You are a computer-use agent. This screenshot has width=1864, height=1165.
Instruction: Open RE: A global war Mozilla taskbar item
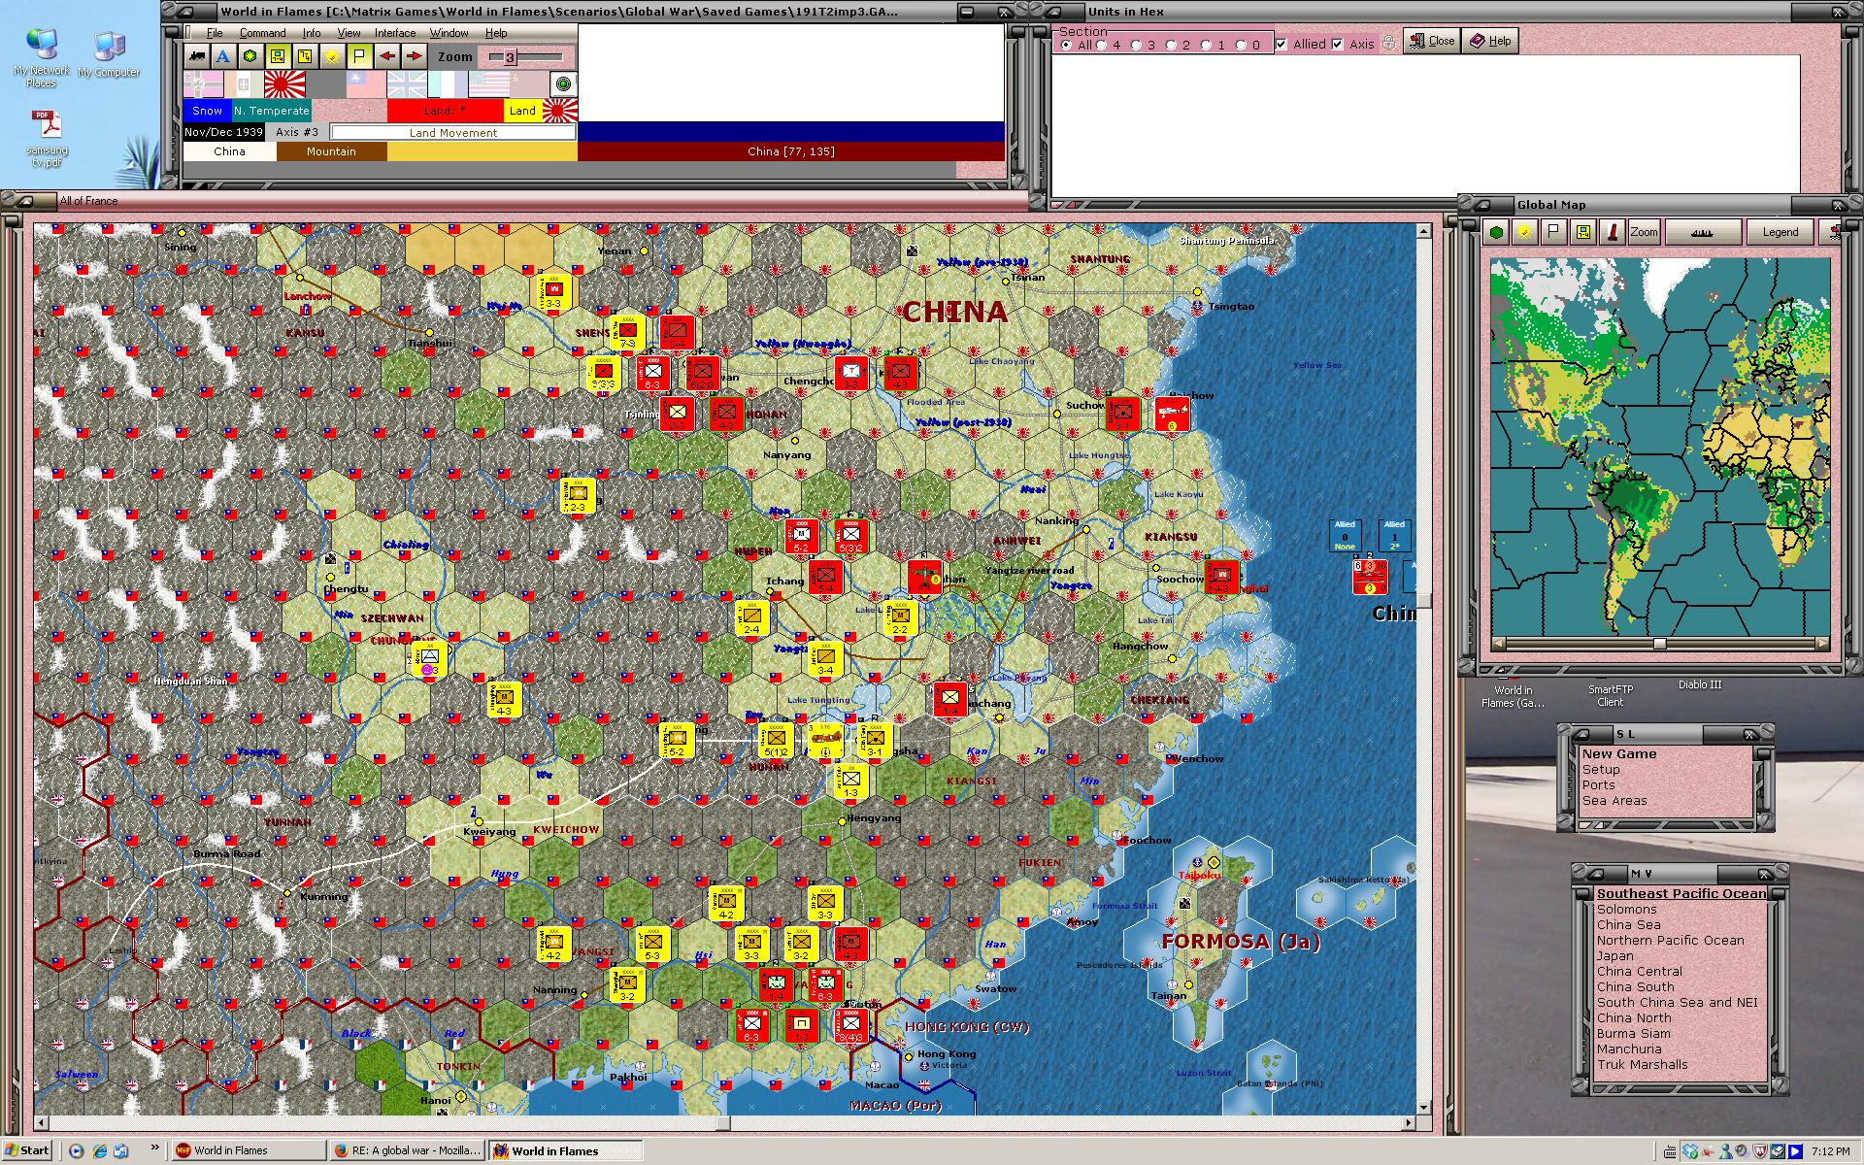tap(407, 1150)
